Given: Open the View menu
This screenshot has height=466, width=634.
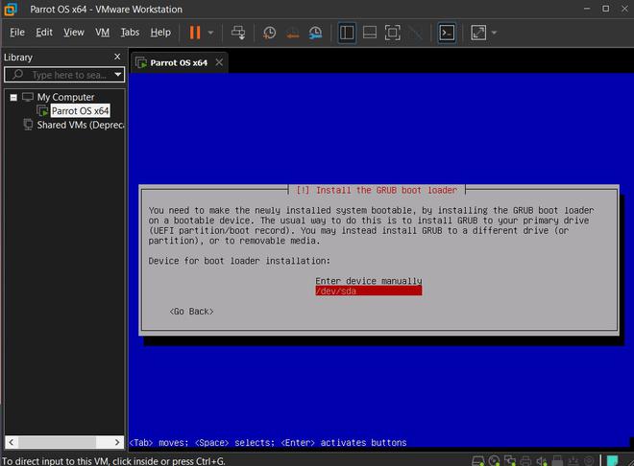Looking at the screenshot, I should [x=74, y=33].
